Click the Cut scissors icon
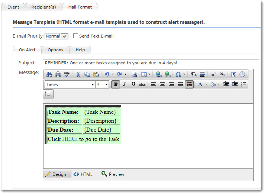Viewport: 264px width, 193px height. click(78, 74)
